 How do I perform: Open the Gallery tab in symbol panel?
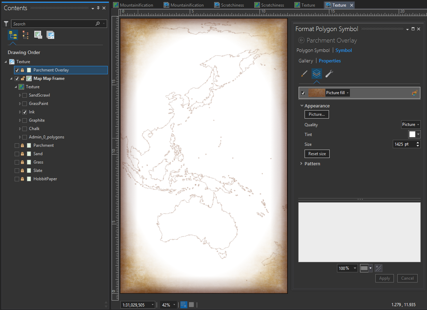[x=306, y=61]
